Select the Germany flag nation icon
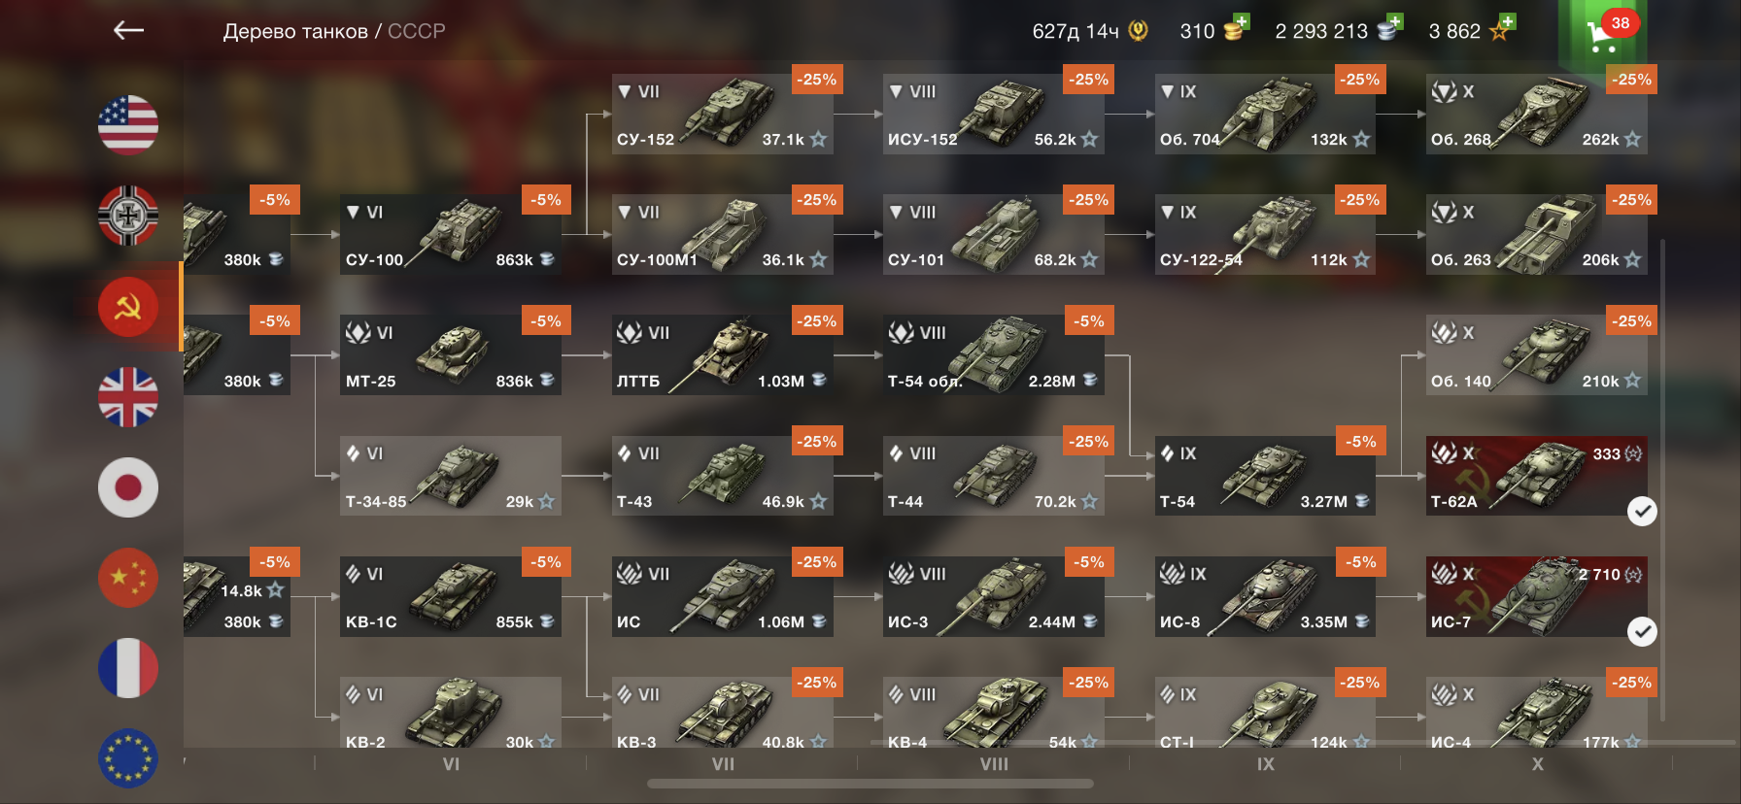 [128, 216]
